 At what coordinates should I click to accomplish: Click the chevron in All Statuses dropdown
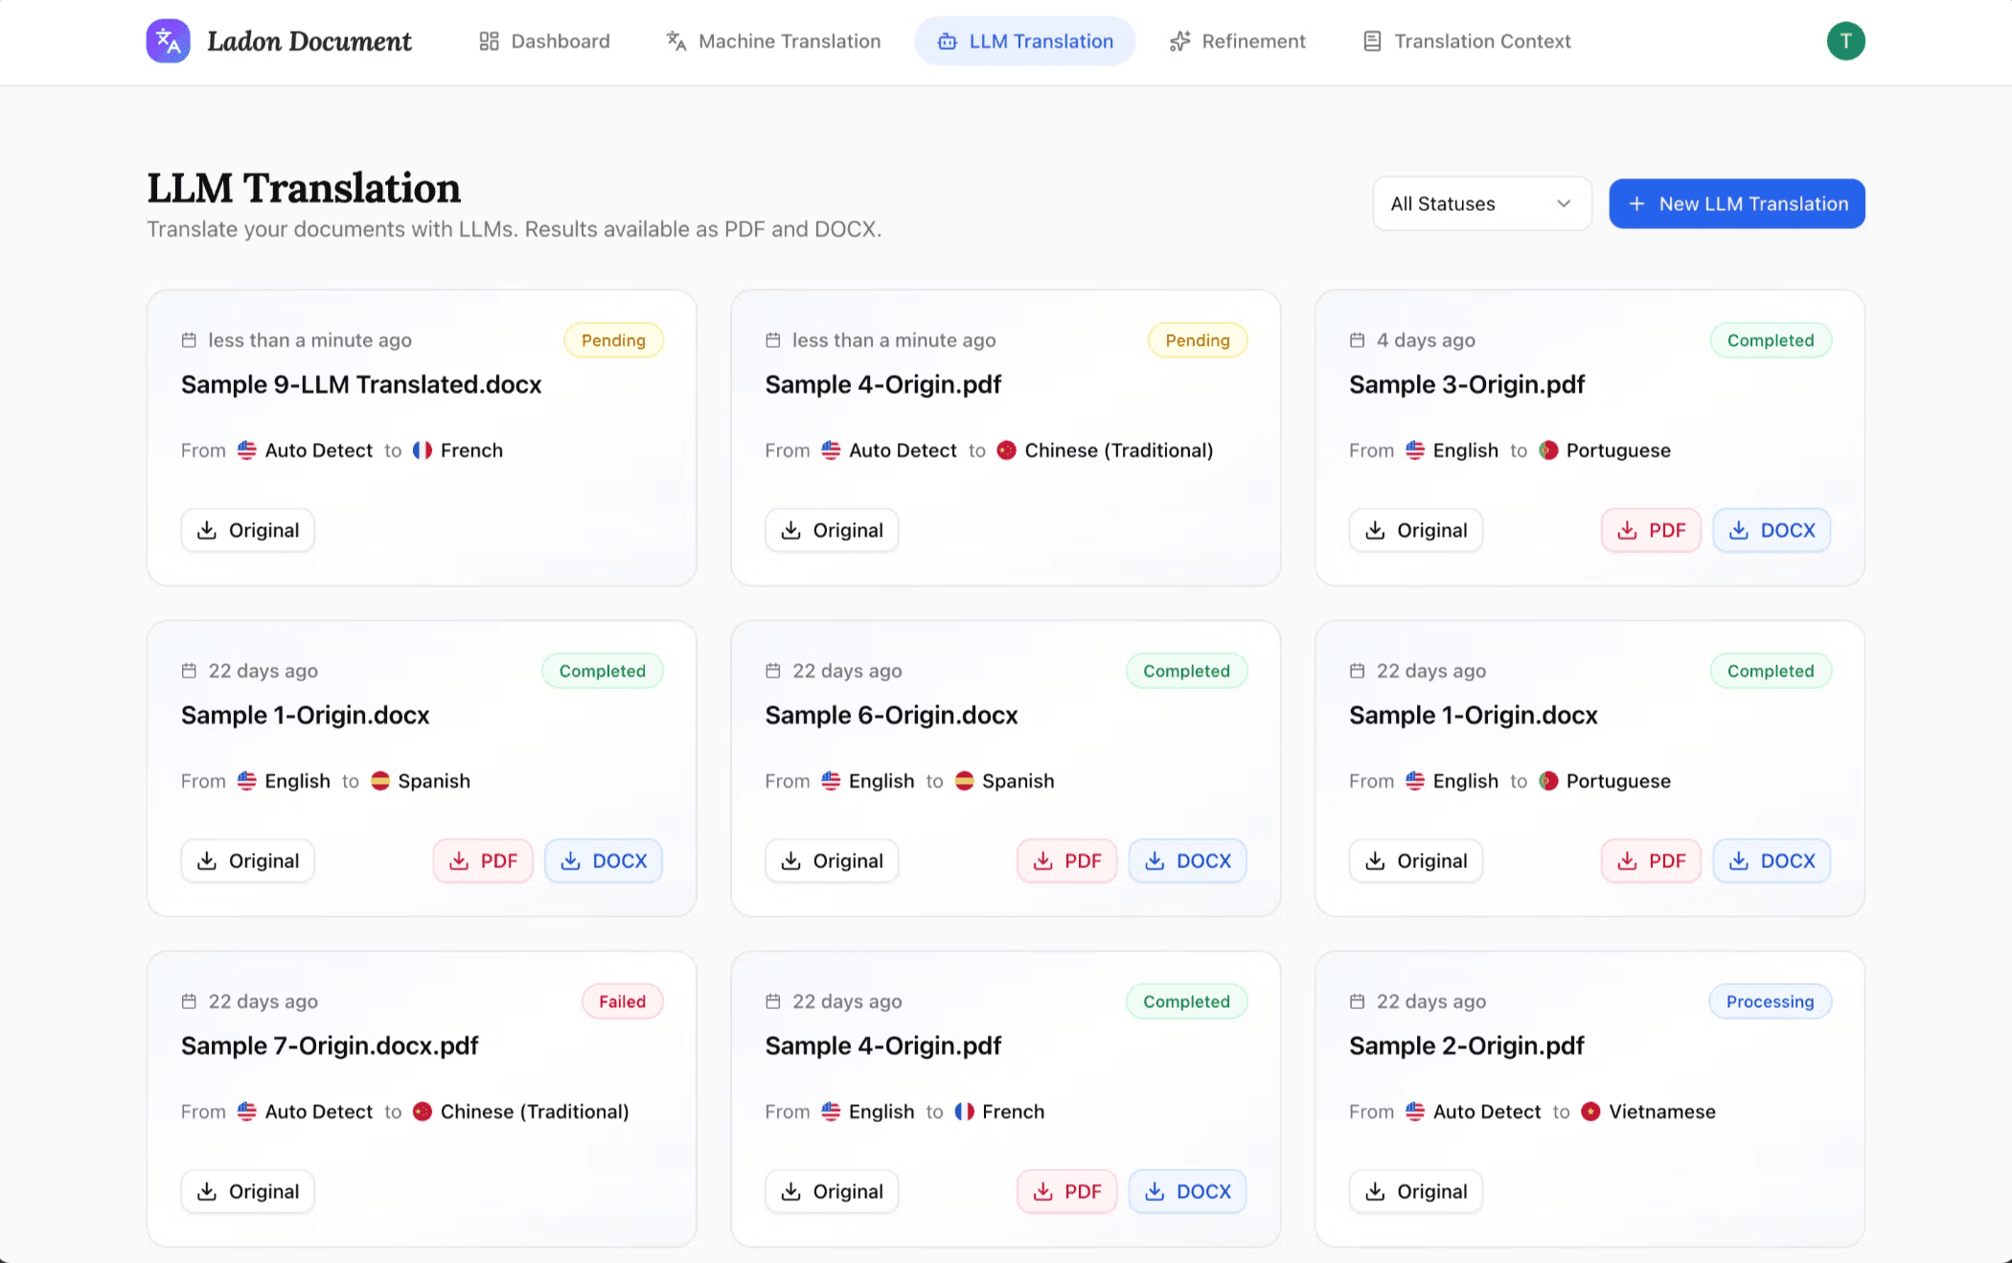[1564, 204]
